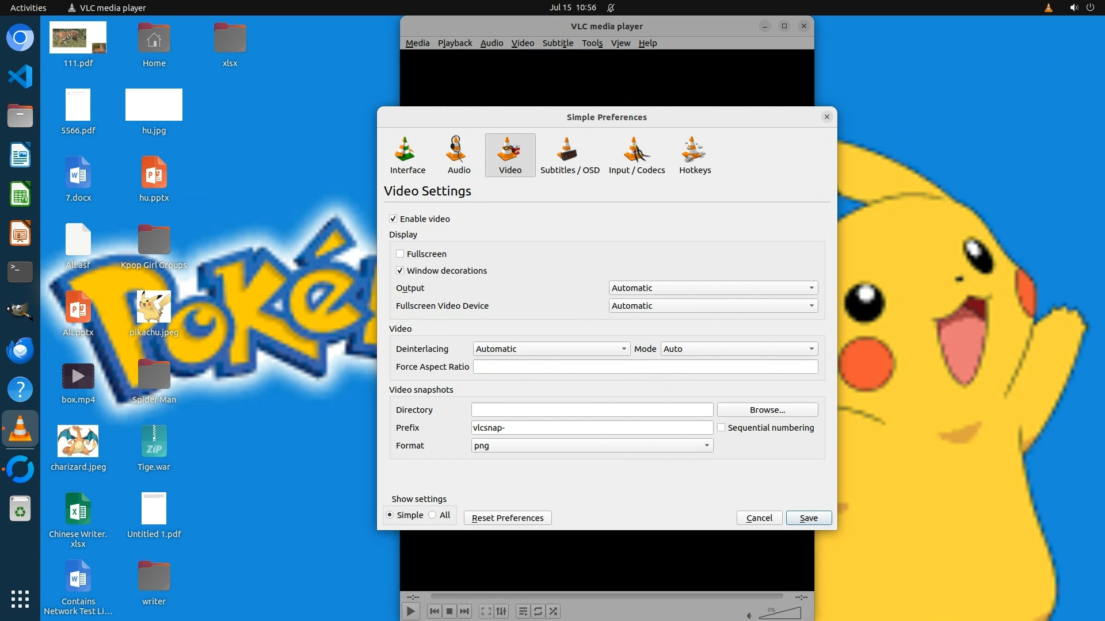Show extended settings equalizer icon
The width and height of the screenshot is (1105, 621).
501,611
